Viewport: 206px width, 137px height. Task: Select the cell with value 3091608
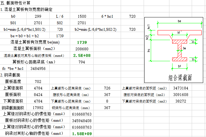pyautogui.click(x=181, y=95)
